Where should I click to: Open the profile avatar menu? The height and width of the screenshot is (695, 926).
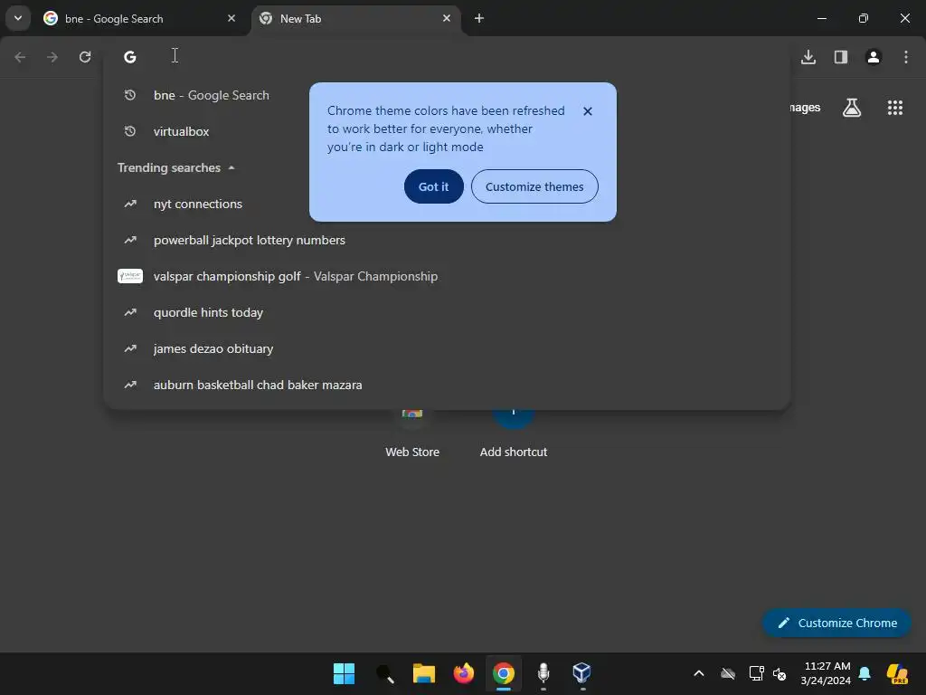tap(873, 57)
